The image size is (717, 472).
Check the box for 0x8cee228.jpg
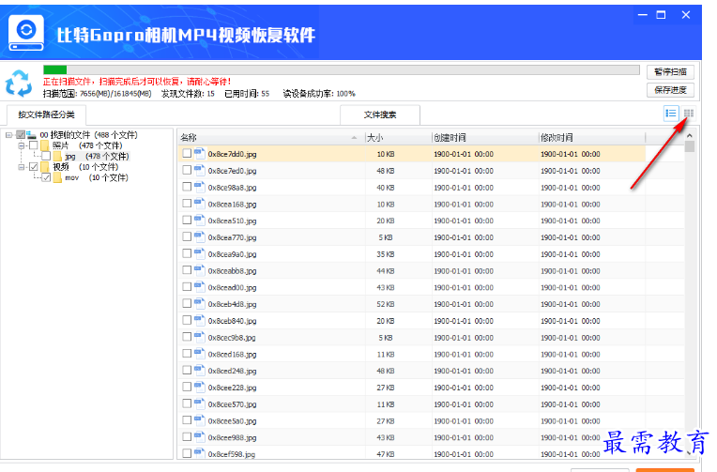[x=187, y=388]
